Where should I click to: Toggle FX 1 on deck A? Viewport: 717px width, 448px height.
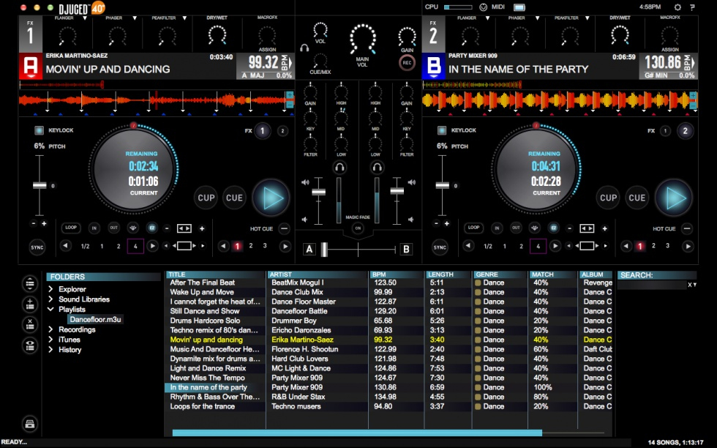[x=263, y=131]
